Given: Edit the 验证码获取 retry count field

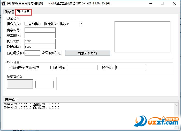Looking at the screenshot, I should pos(32,53).
